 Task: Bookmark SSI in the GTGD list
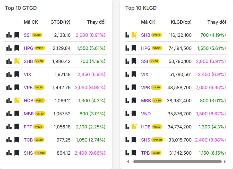[17, 35]
